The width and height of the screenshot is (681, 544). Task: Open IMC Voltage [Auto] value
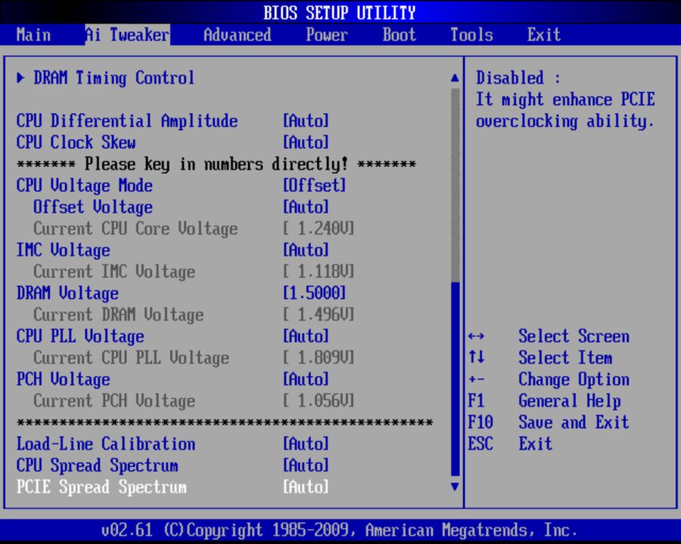click(306, 250)
